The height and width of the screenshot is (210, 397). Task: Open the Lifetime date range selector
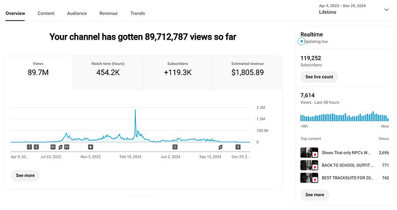[354, 9]
